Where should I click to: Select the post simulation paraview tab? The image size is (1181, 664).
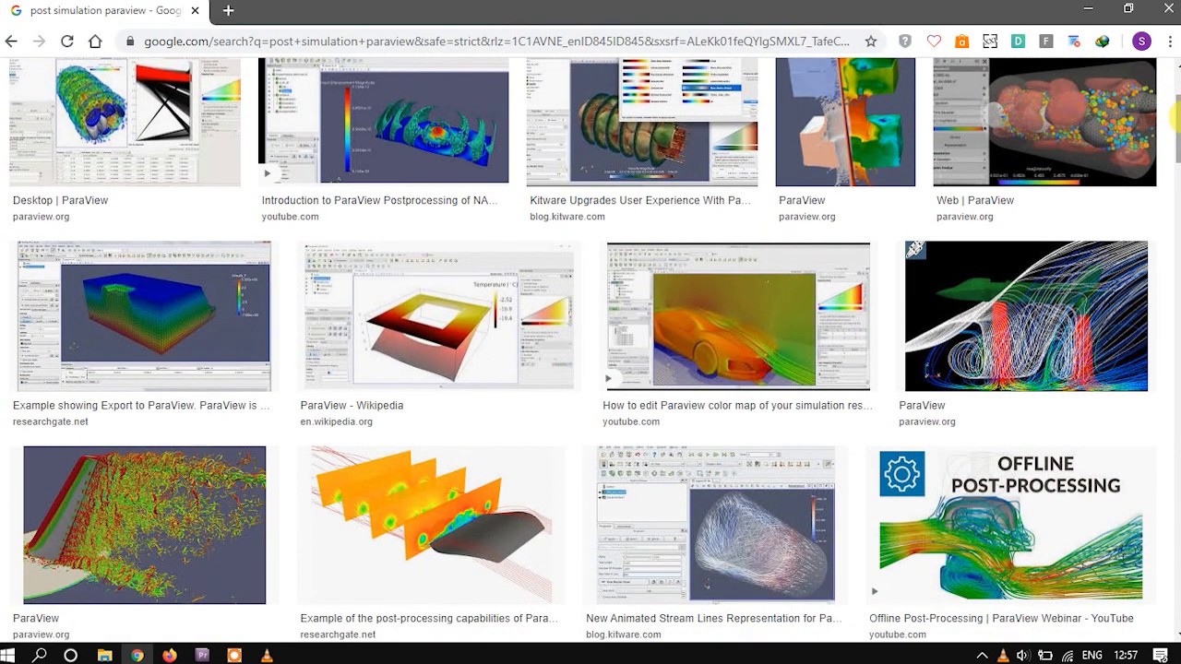(104, 10)
